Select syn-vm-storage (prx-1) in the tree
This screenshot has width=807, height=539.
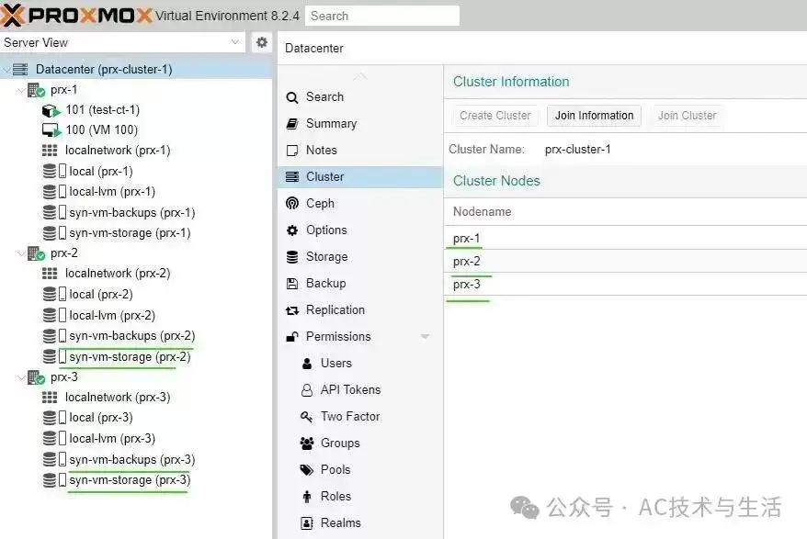coord(130,233)
